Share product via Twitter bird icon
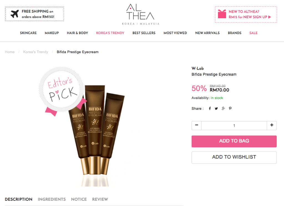This screenshot has height=212, width=284. point(216,109)
